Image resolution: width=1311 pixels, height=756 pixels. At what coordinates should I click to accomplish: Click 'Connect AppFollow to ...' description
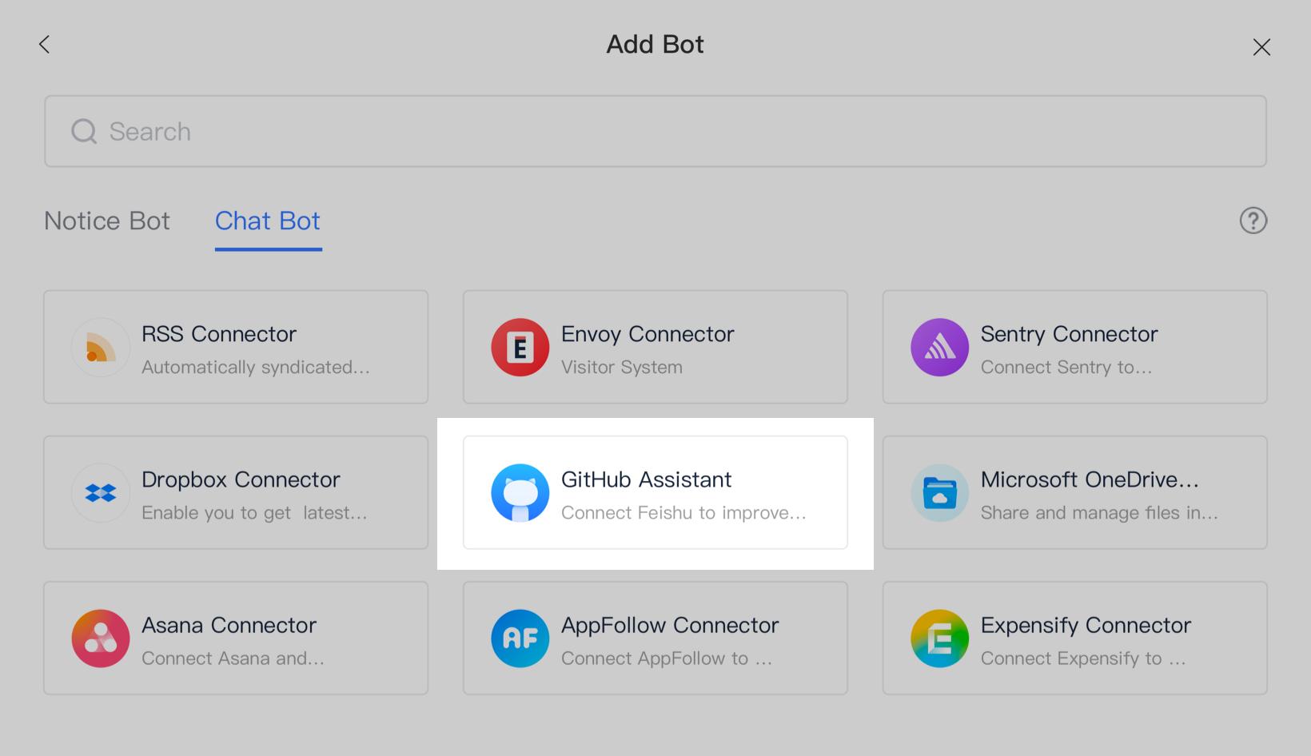click(667, 659)
